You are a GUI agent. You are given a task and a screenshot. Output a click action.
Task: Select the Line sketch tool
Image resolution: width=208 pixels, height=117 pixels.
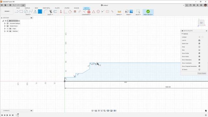(17, 12)
